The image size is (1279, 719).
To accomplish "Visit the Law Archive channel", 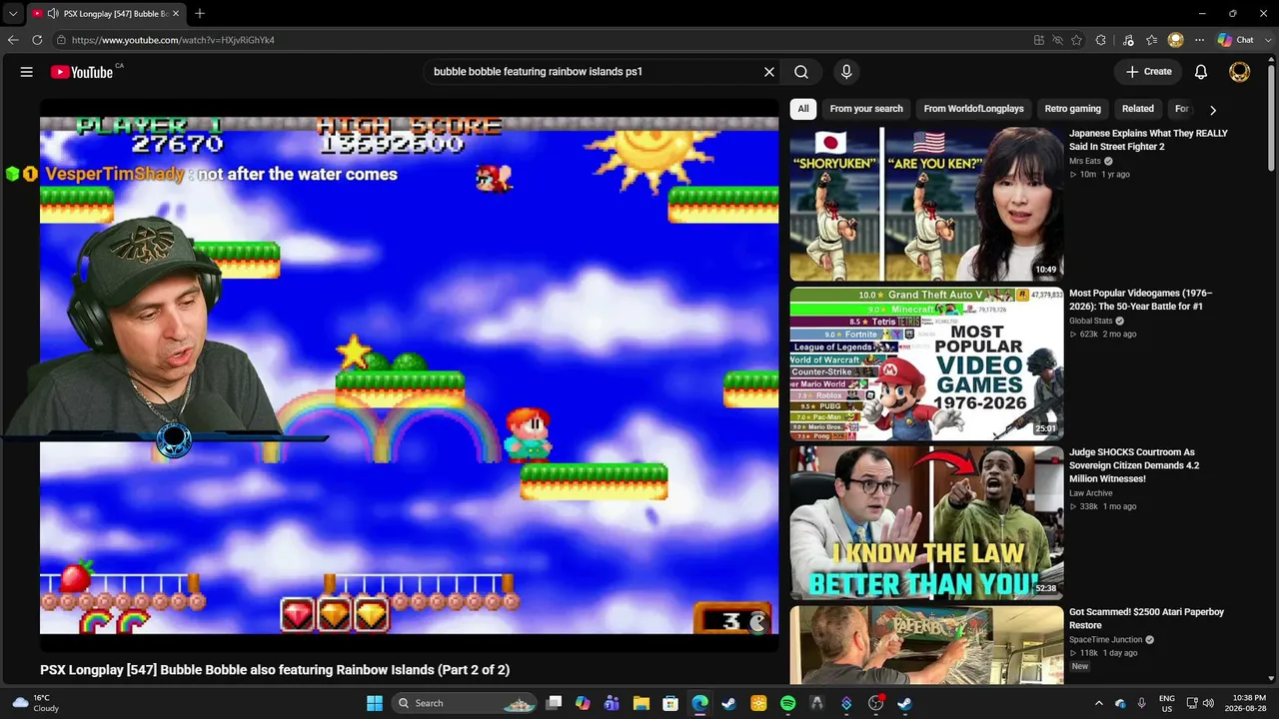I will pyautogui.click(x=1091, y=493).
